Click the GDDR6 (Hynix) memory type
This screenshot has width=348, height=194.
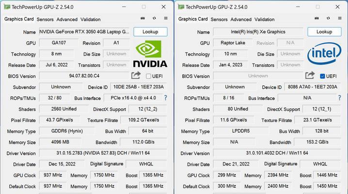point(67,131)
